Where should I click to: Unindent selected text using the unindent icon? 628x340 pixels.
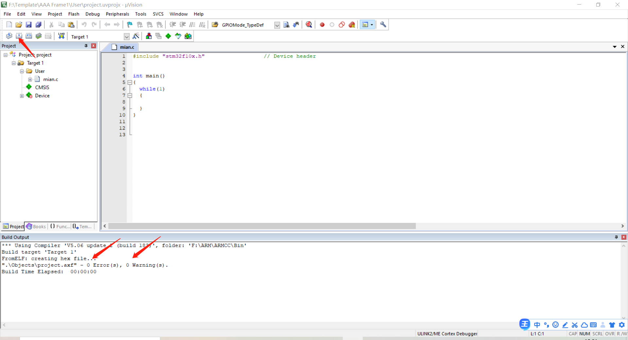click(183, 25)
